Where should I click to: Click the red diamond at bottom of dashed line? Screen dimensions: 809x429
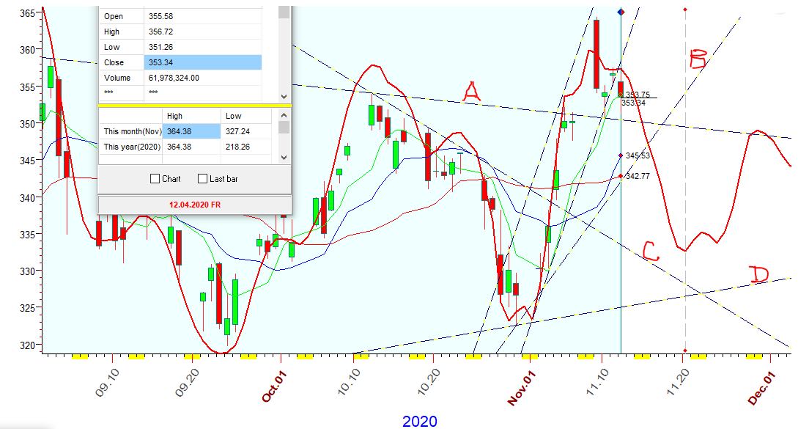coord(684,351)
